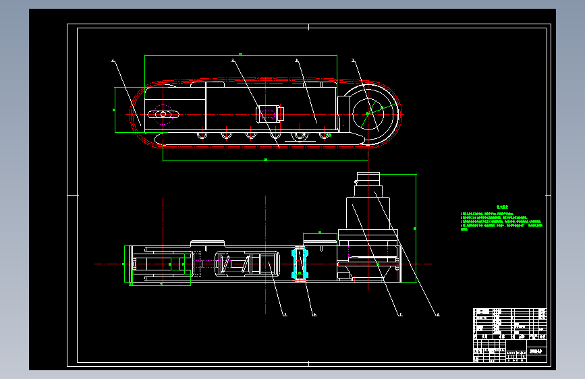
Task: Click the cyan highlighted component in the plan view
Action: [300, 264]
